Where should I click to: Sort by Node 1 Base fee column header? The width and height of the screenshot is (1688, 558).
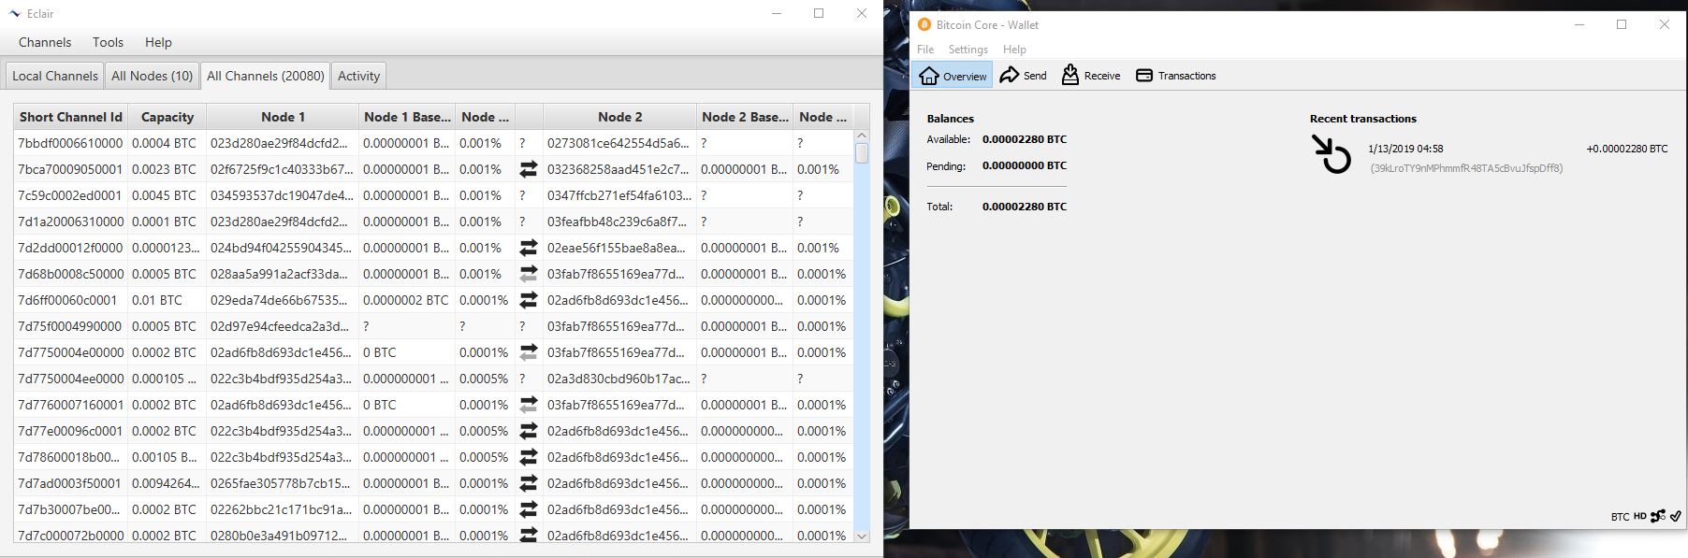pyautogui.click(x=407, y=117)
